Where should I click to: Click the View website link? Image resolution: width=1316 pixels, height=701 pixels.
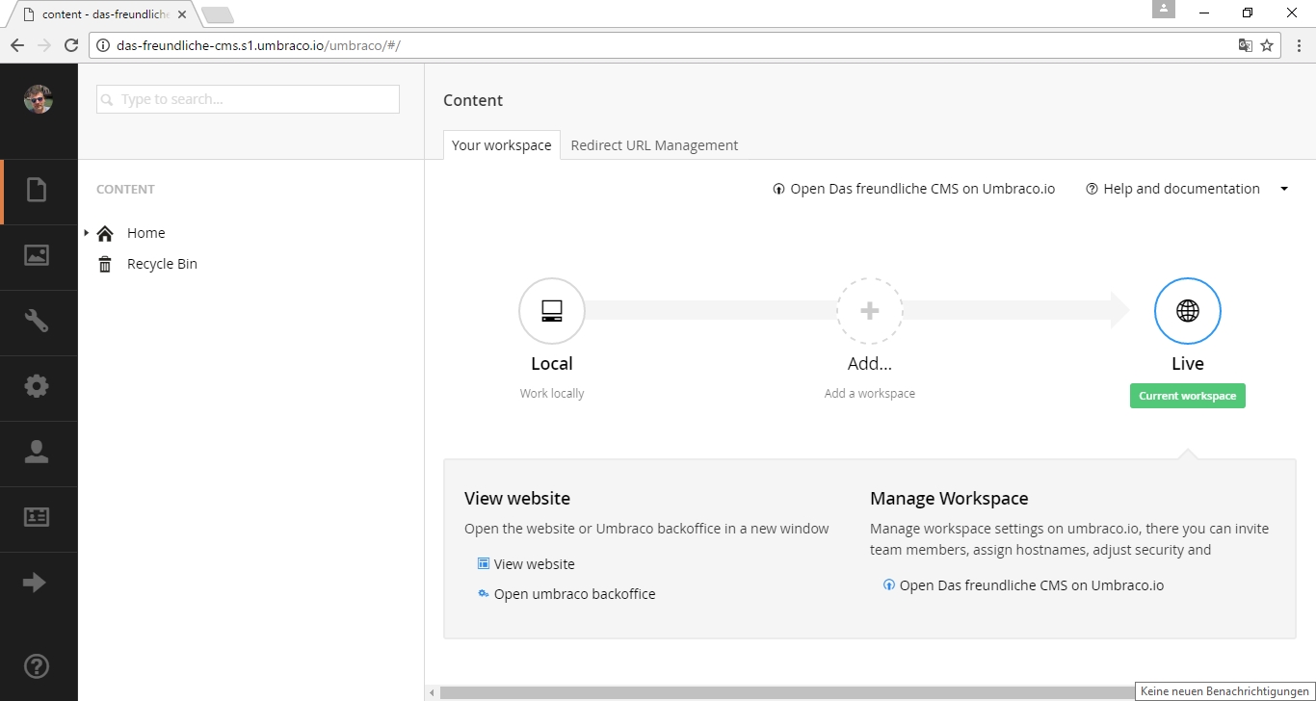click(534, 564)
